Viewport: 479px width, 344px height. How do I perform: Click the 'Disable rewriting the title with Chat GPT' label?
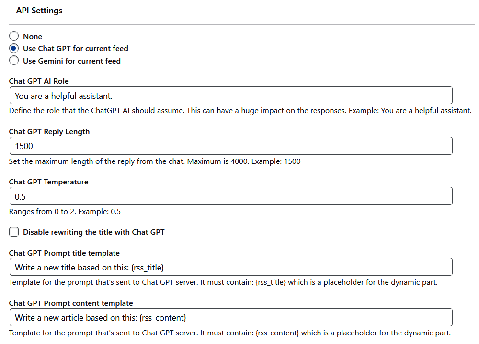click(94, 232)
